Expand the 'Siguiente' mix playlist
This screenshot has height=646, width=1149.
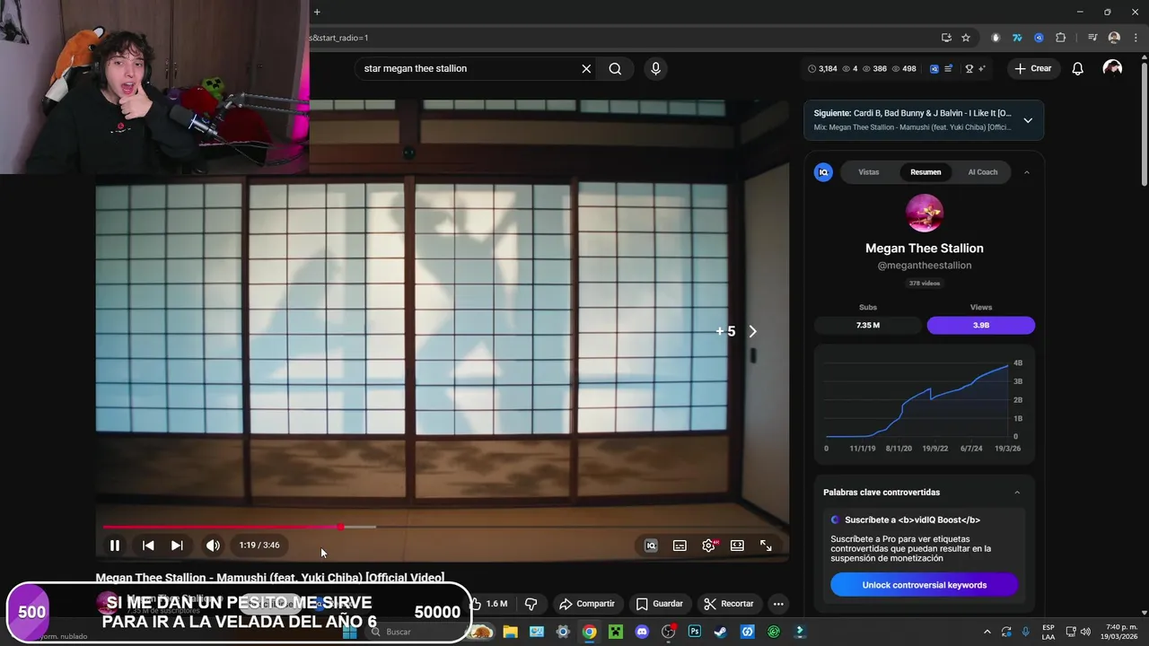click(1028, 120)
